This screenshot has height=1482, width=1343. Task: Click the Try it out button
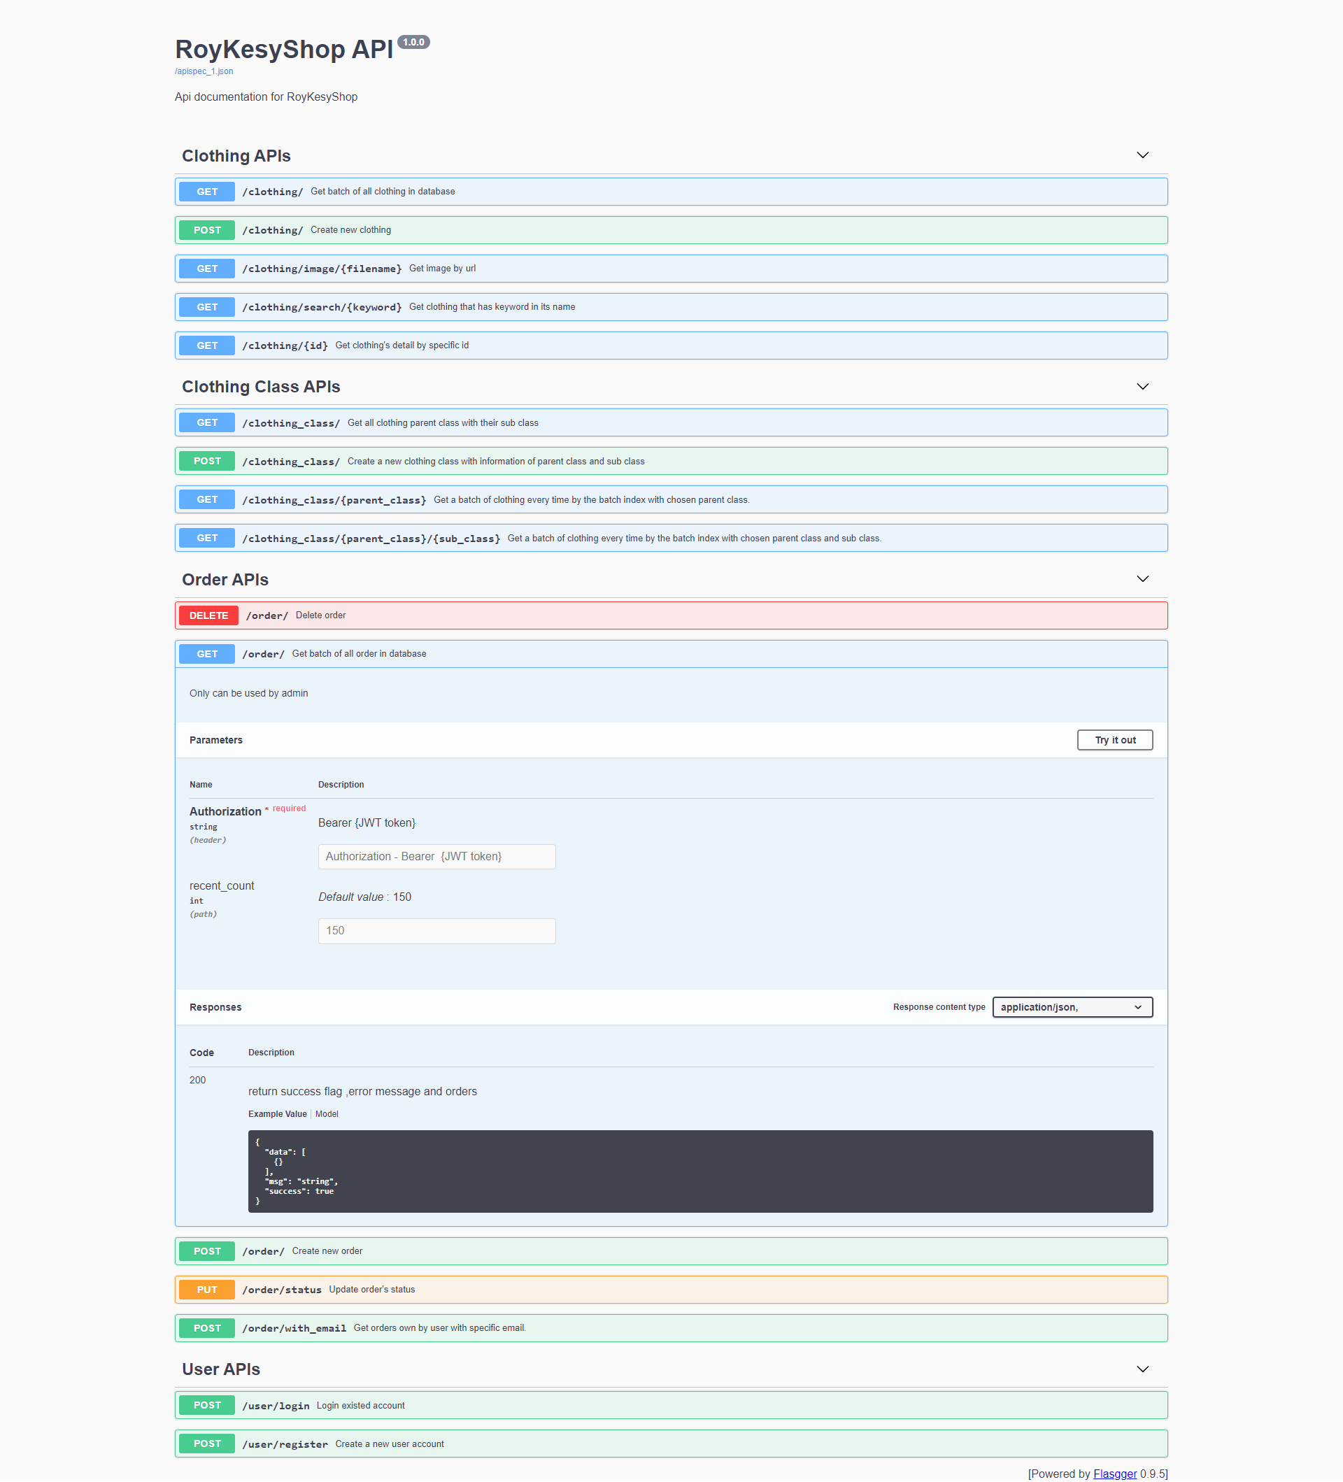point(1114,739)
